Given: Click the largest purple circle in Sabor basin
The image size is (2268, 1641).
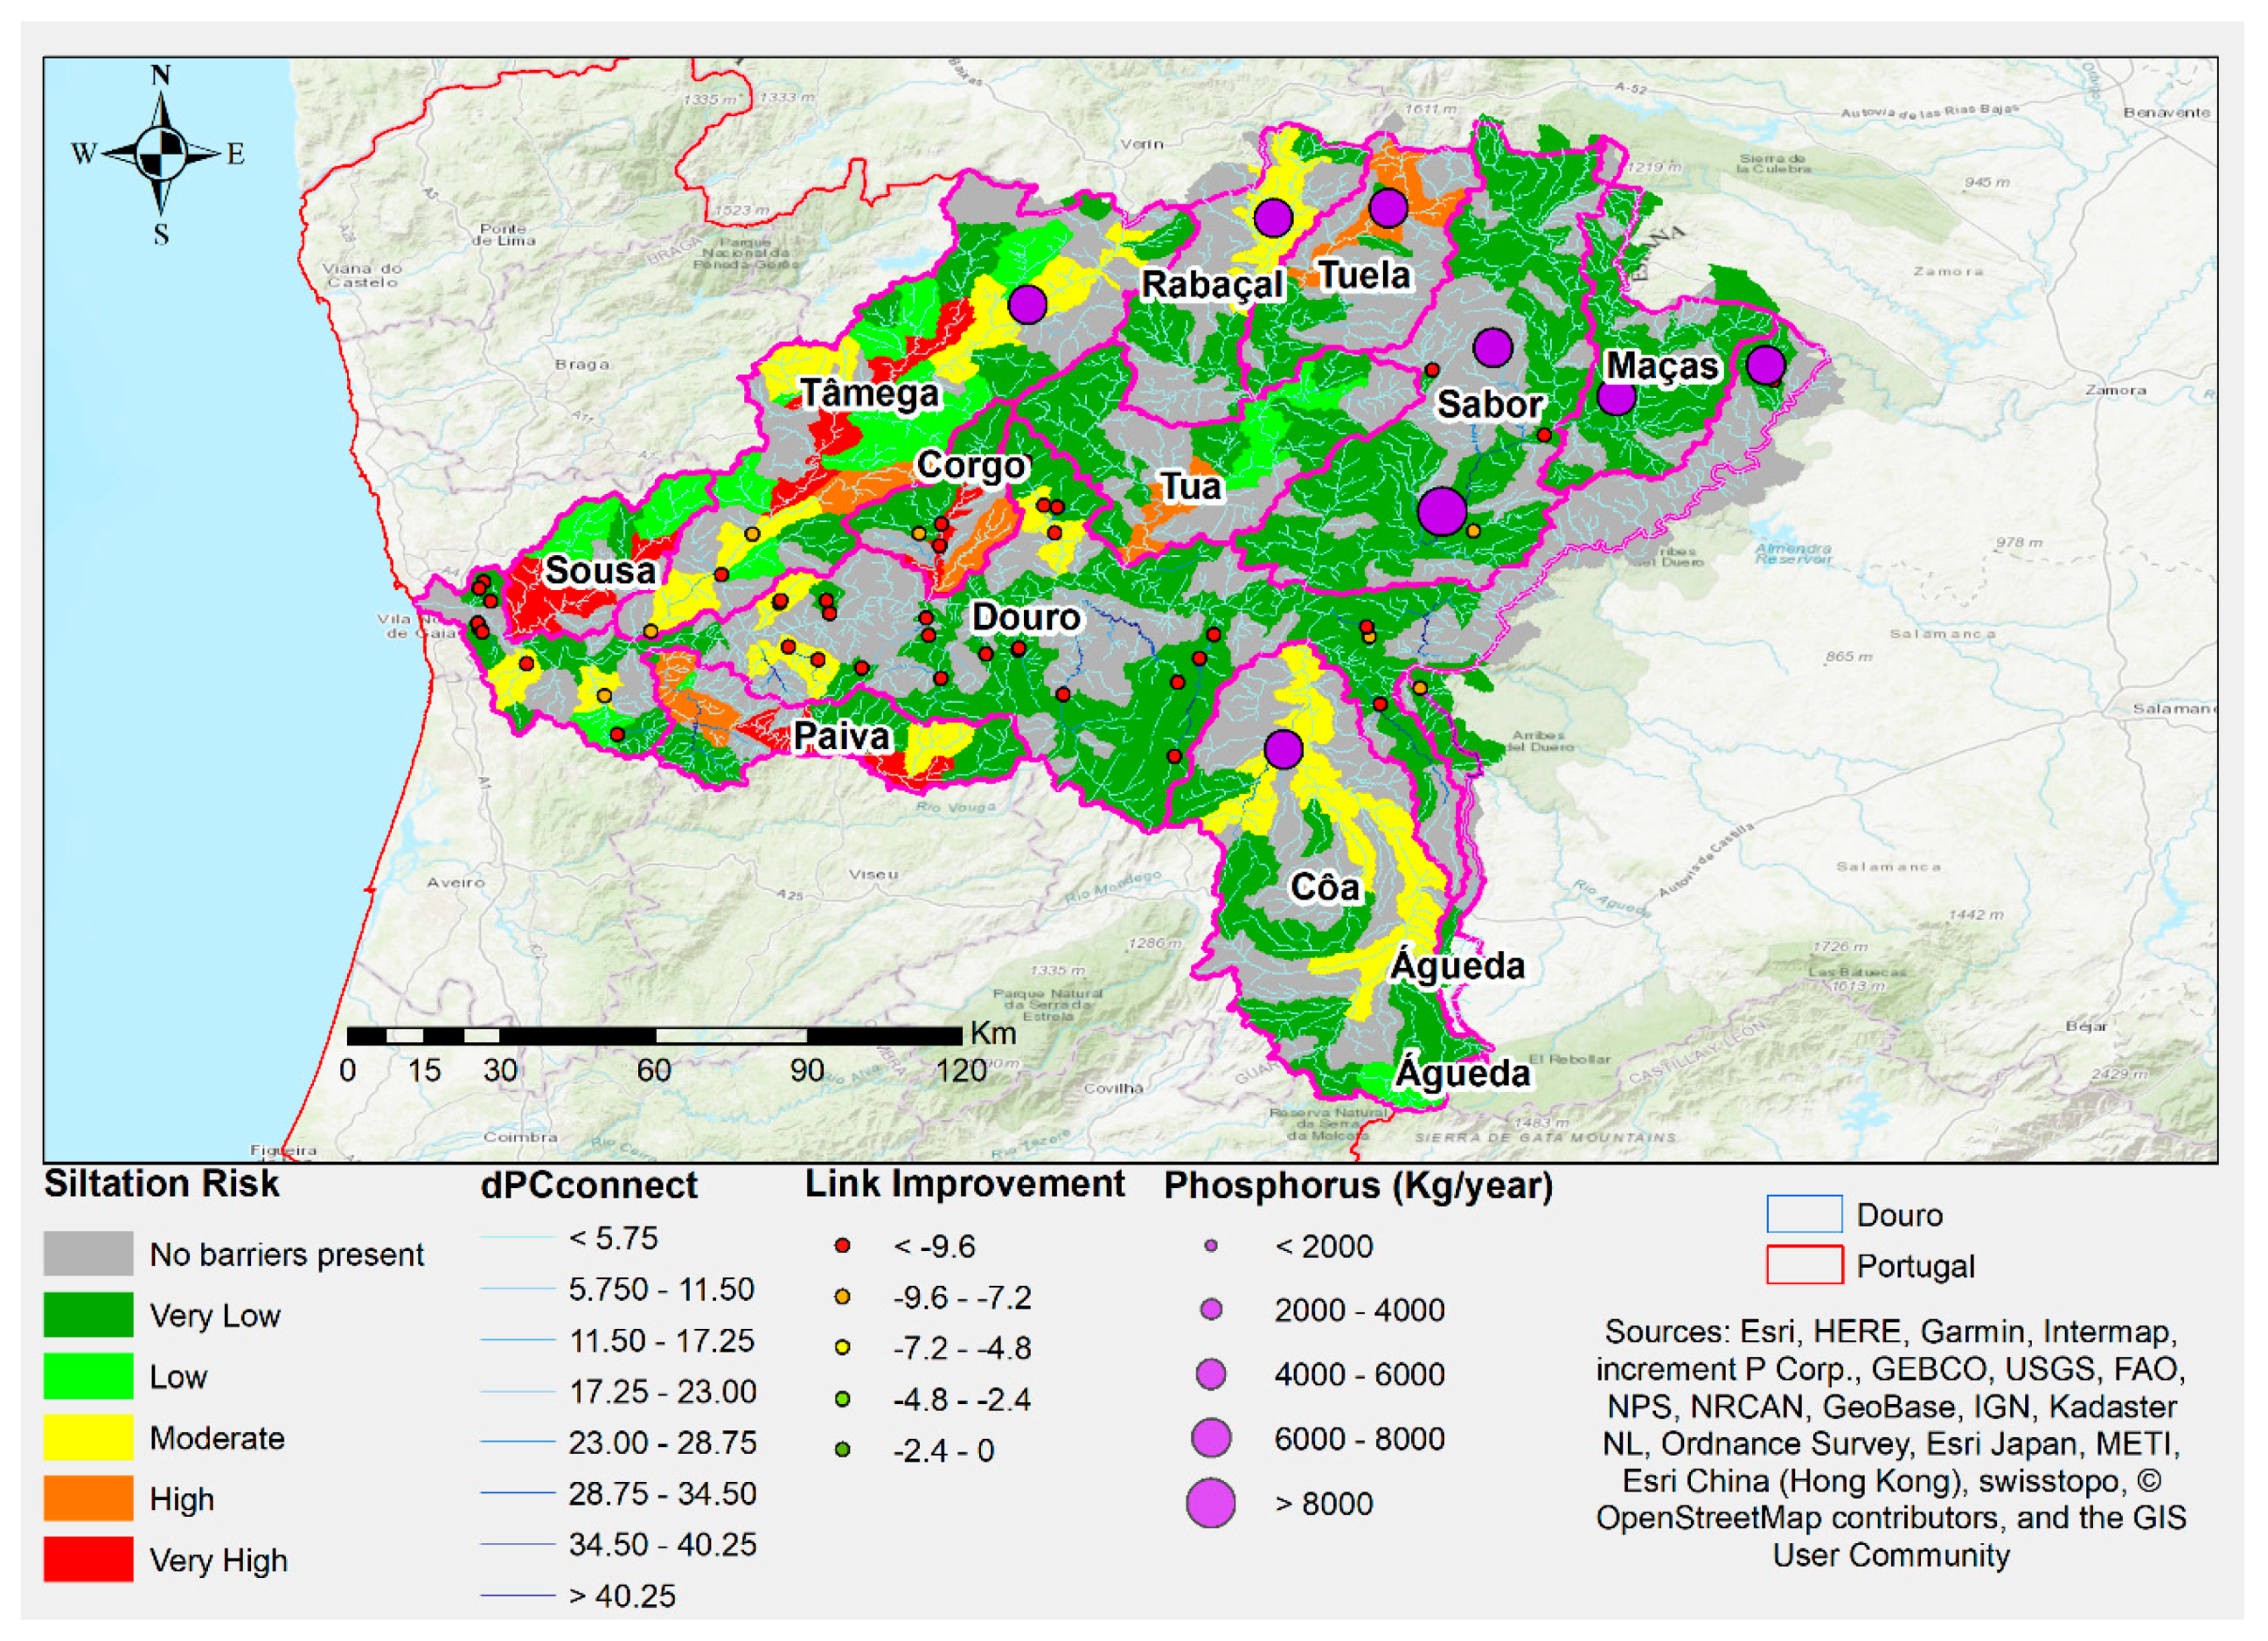Looking at the screenshot, I should [1442, 511].
